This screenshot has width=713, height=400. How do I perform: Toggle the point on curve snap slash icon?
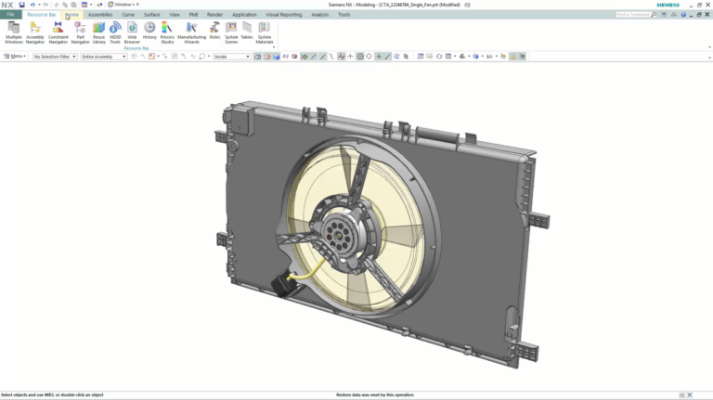387,57
